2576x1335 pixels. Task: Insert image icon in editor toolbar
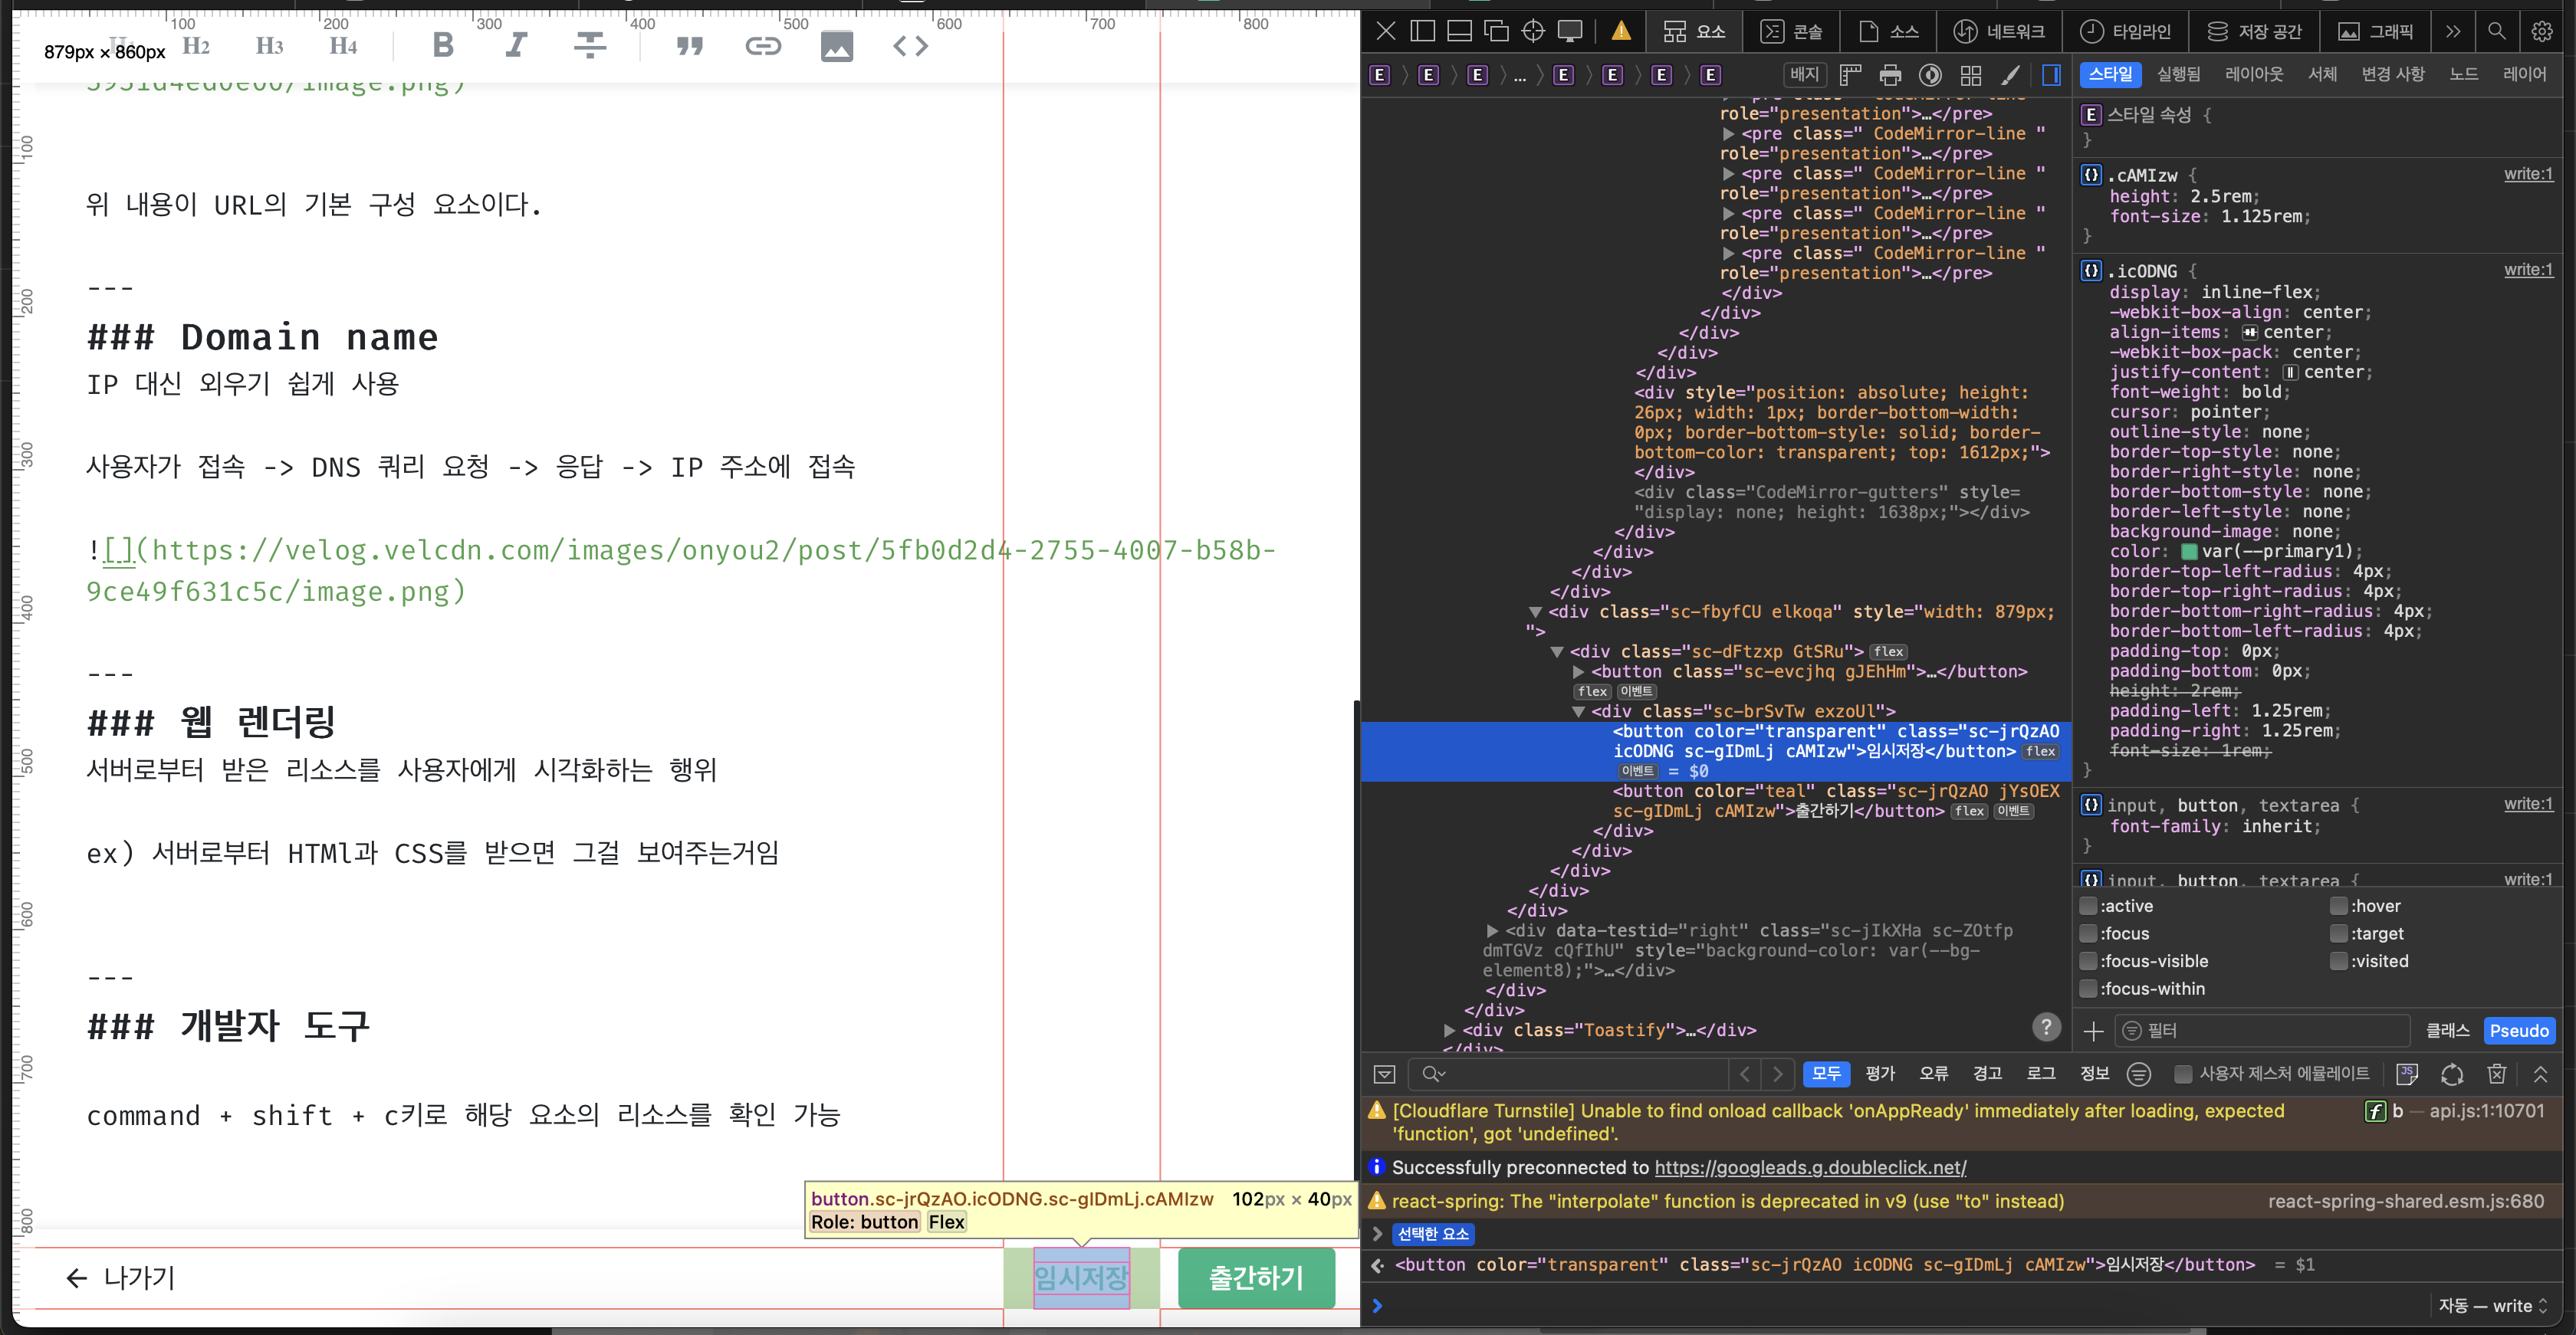pos(837,46)
